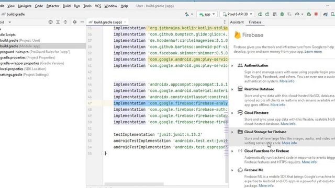
Task: Open the Run menu
Action: (77, 6)
